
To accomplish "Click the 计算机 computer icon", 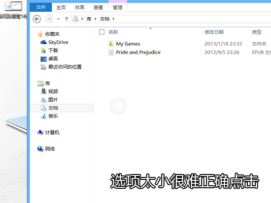I will 40,132.
